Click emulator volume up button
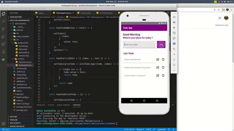This screenshot has width=234, height=131. pos(174,22)
